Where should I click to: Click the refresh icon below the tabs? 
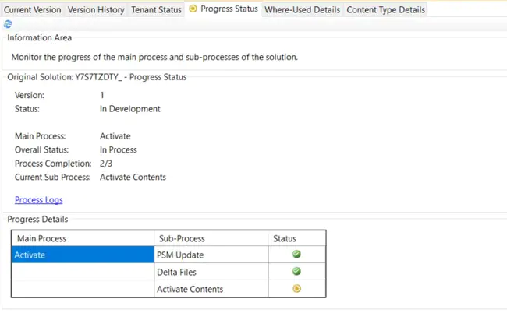coord(8,24)
